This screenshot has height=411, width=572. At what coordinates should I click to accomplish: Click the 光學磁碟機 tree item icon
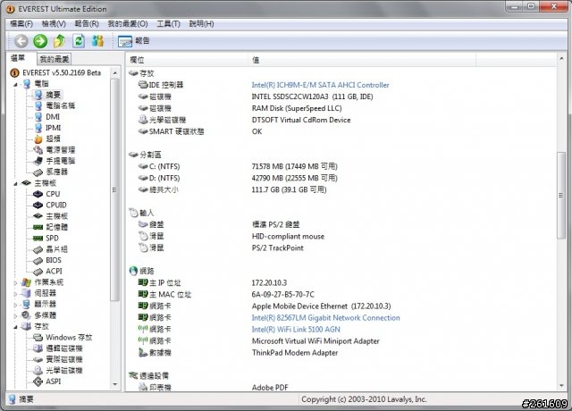pyautogui.click(x=38, y=371)
